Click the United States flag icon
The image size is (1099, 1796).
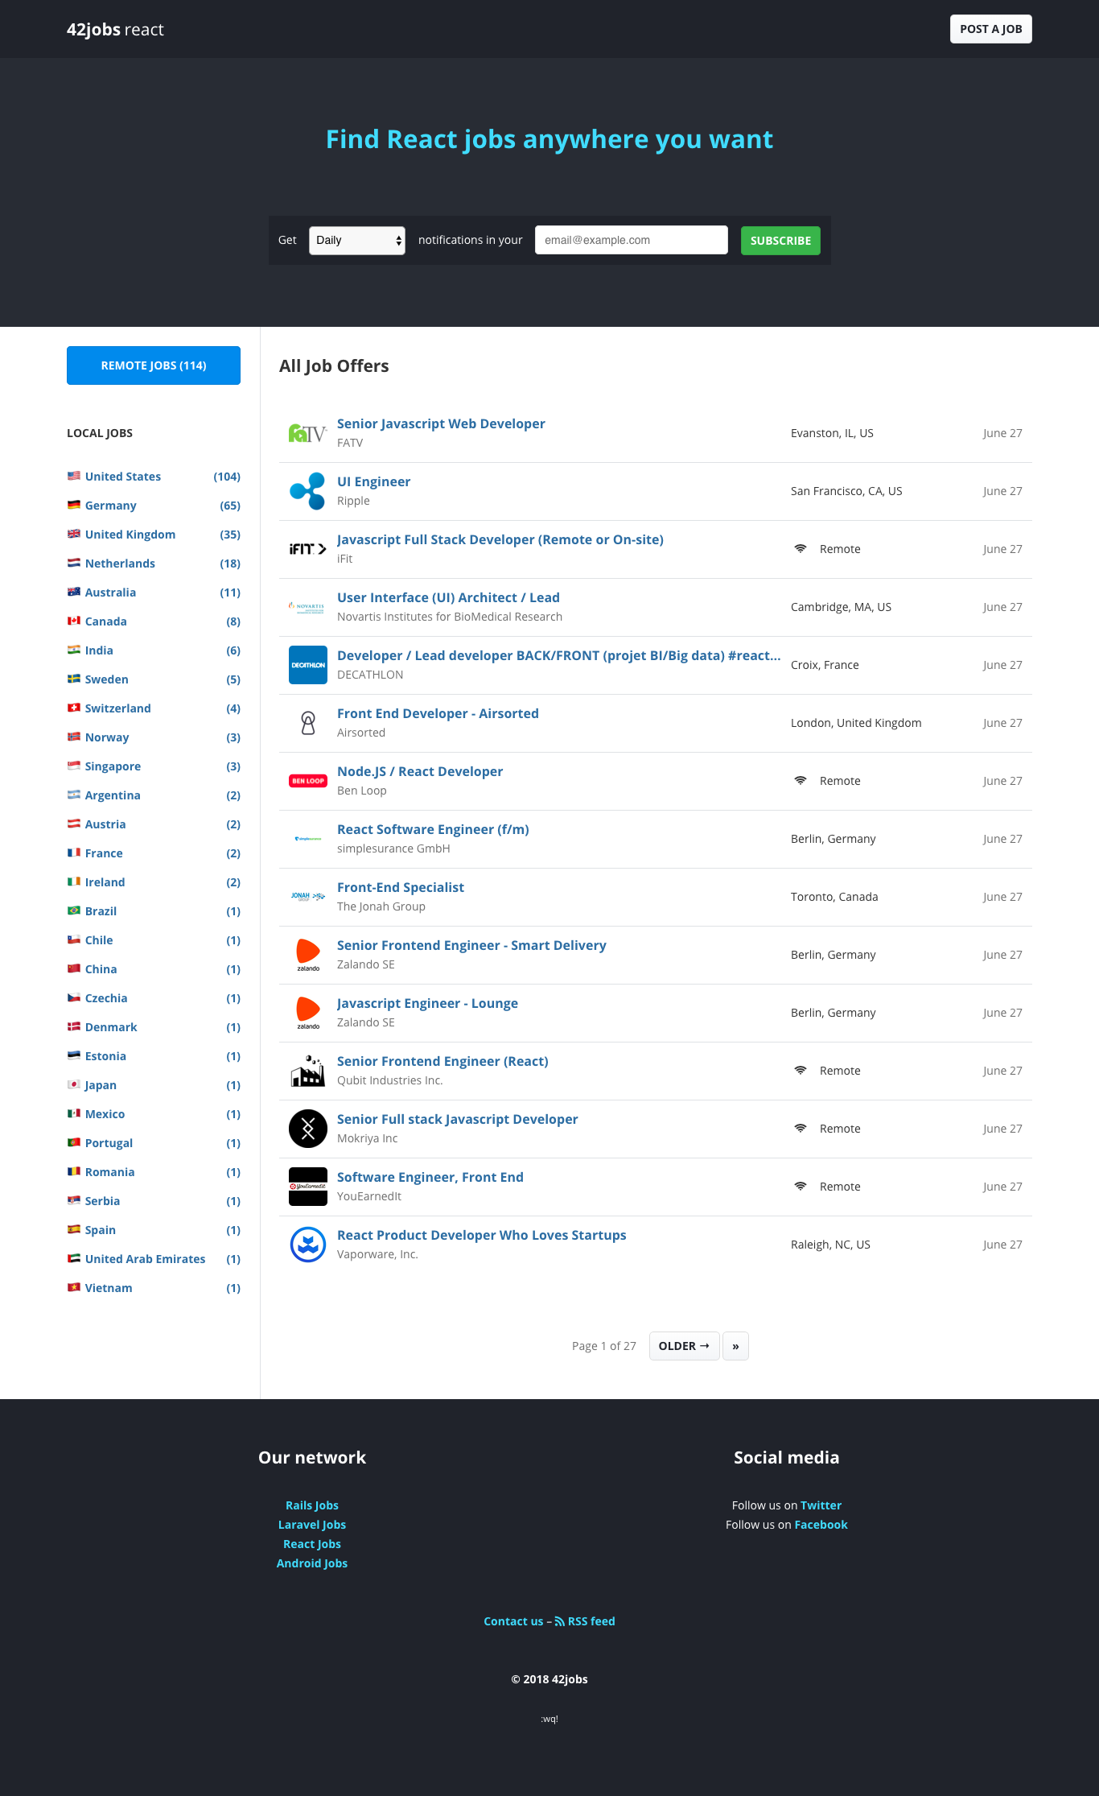coord(74,476)
